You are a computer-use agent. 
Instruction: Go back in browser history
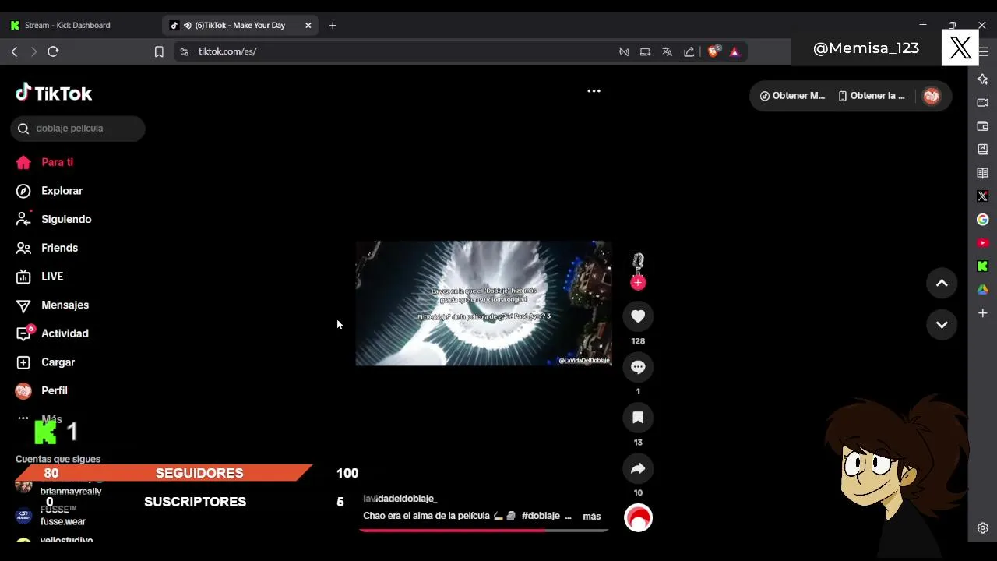(x=14, y=51)
